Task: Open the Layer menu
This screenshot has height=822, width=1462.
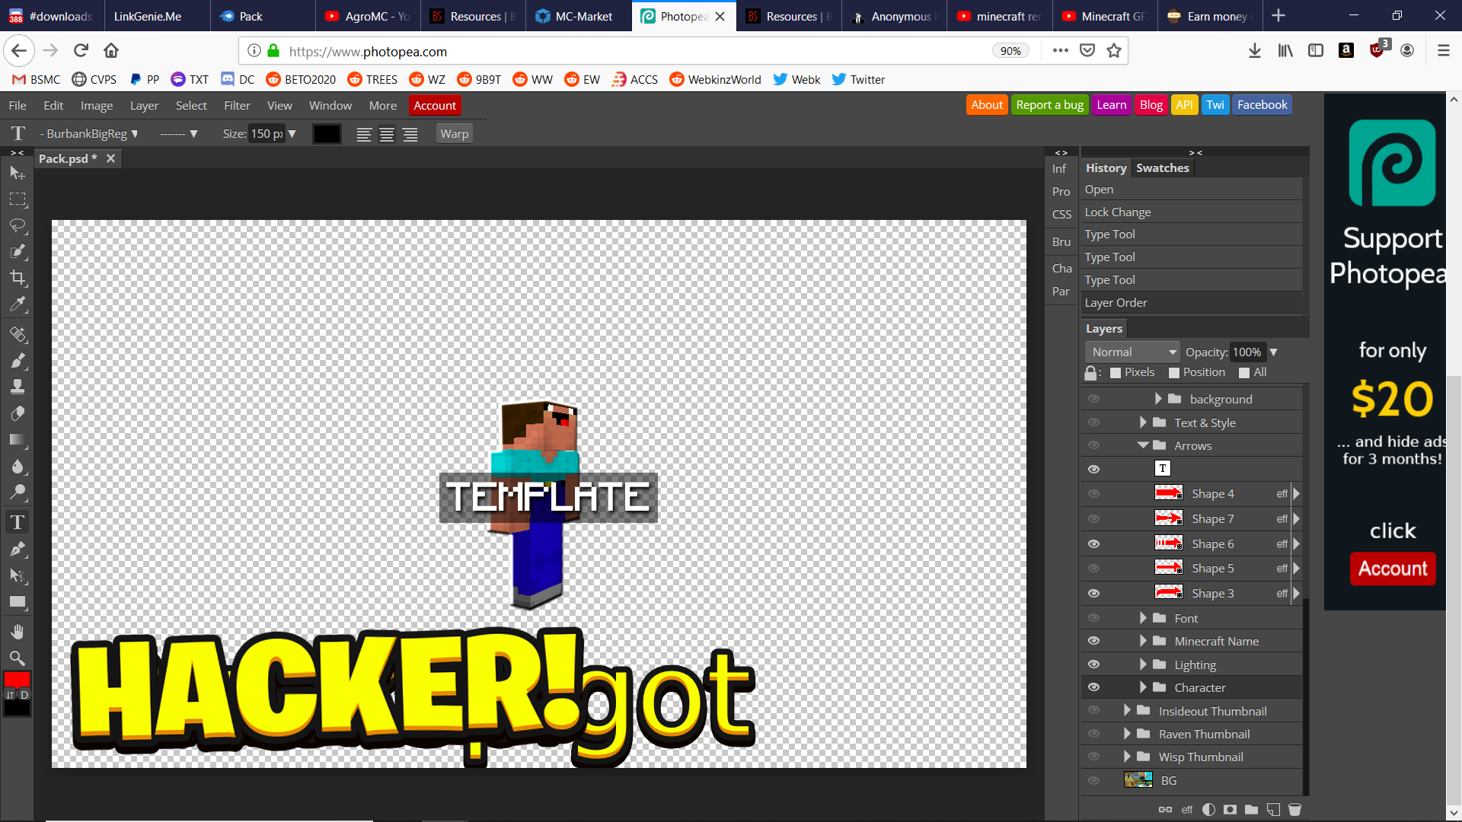Action: point(144,105)
